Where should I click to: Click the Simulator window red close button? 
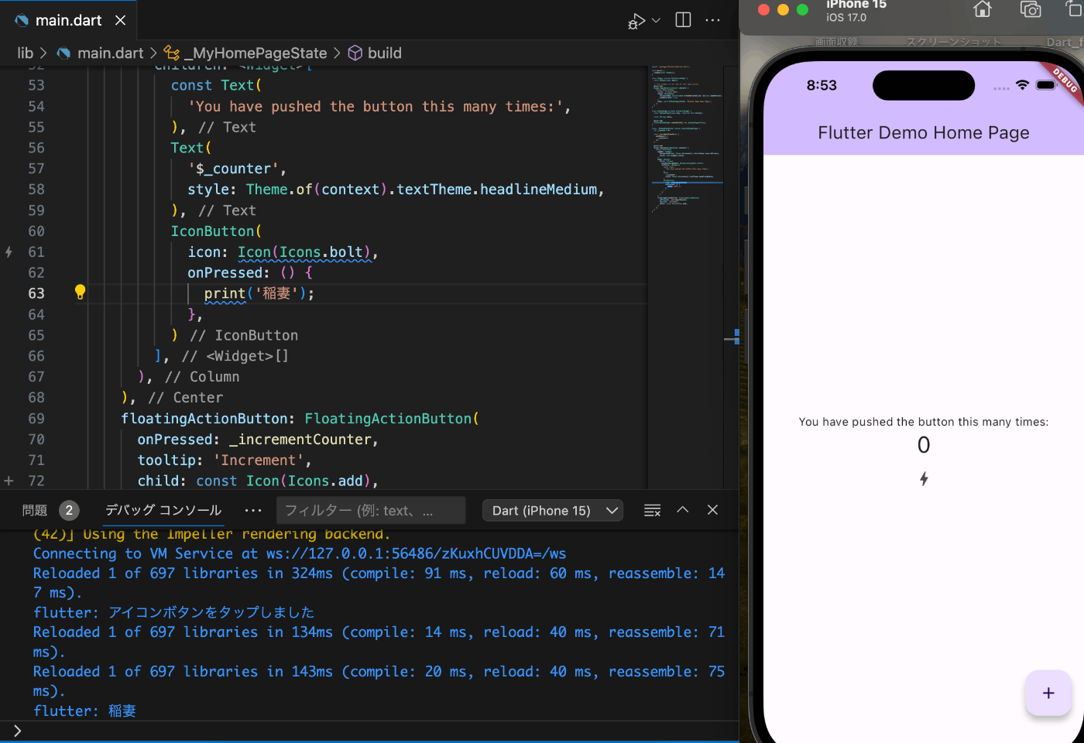pyautogui.click(x=763, y=9)
